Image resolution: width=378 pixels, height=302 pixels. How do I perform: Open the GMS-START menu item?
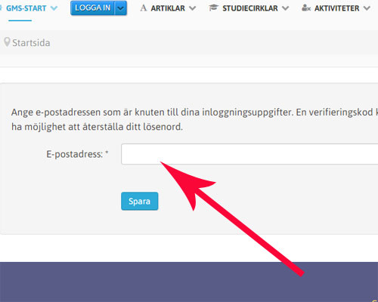tap(26, 8)
